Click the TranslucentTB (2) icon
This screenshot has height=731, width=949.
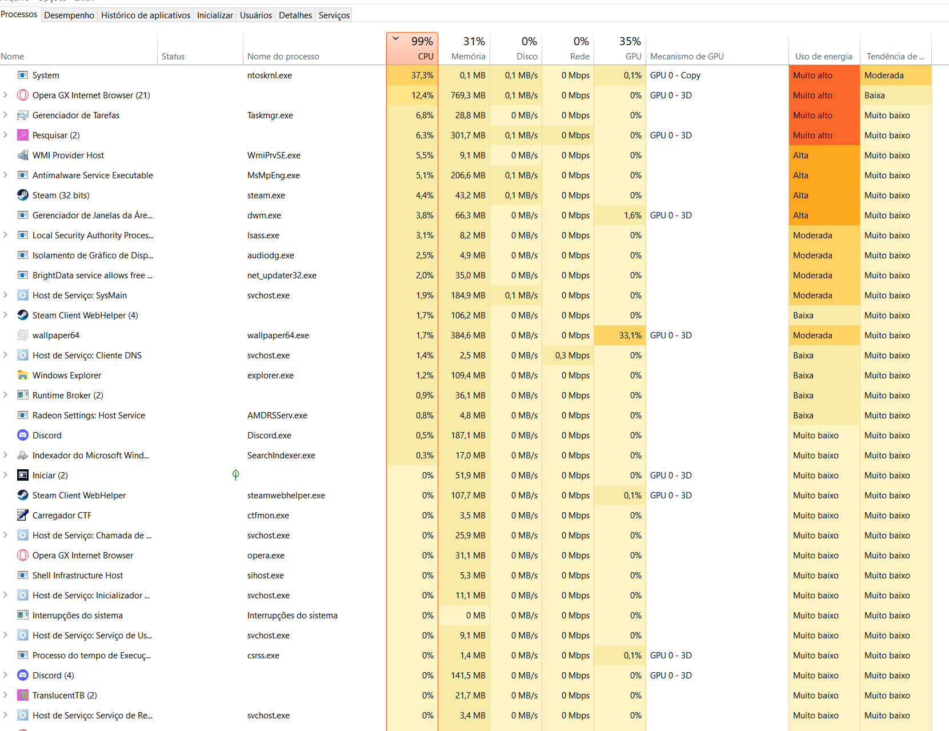click(x=23, y=696)
